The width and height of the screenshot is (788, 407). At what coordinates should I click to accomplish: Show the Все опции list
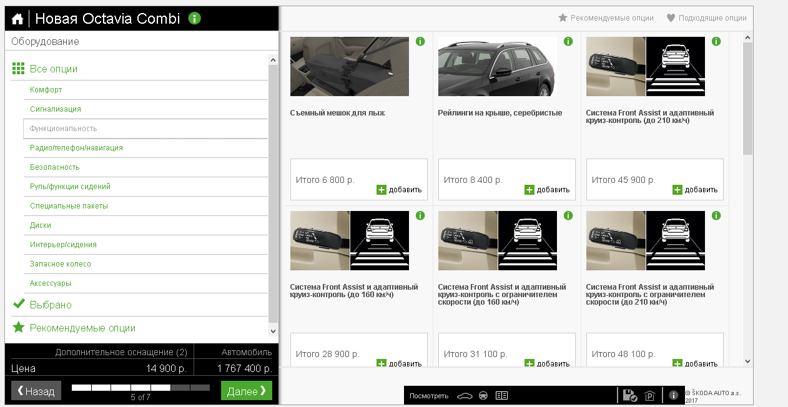54,69
